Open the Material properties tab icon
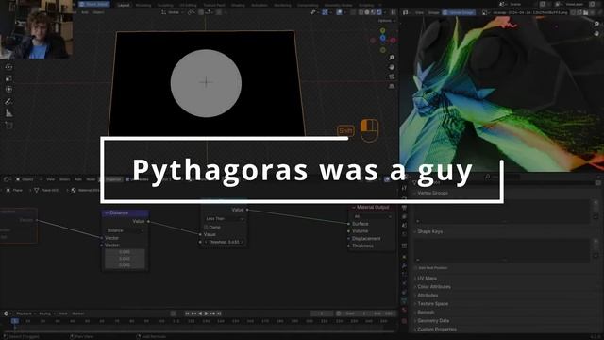Screen dimensions: 604x340 click(404, 311)
